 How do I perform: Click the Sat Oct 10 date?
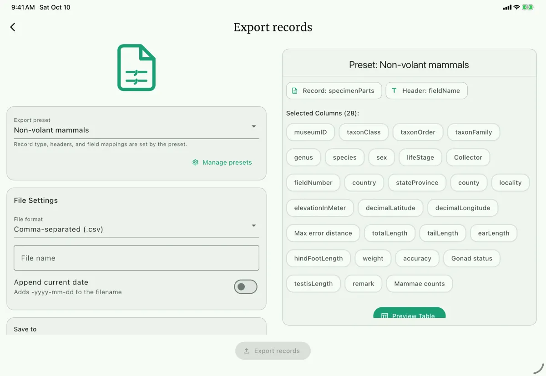tap(55, 7)
